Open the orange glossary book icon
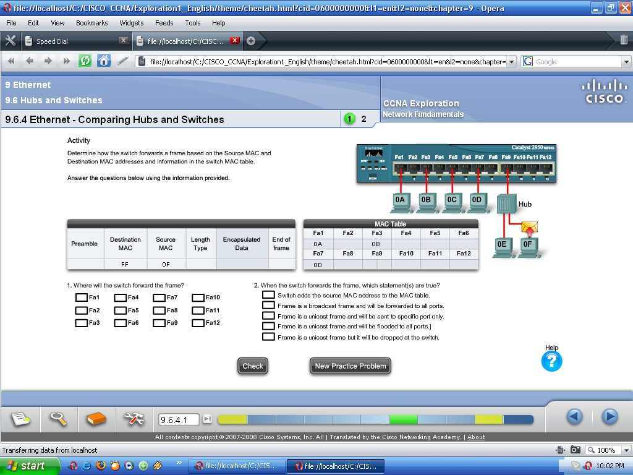The image size is (633, 475). [x=96, y=419]
